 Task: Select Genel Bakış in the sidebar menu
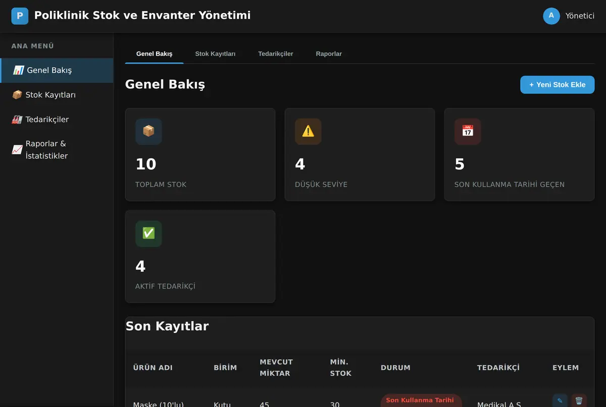pyautogui.click(x=57, y=70)
